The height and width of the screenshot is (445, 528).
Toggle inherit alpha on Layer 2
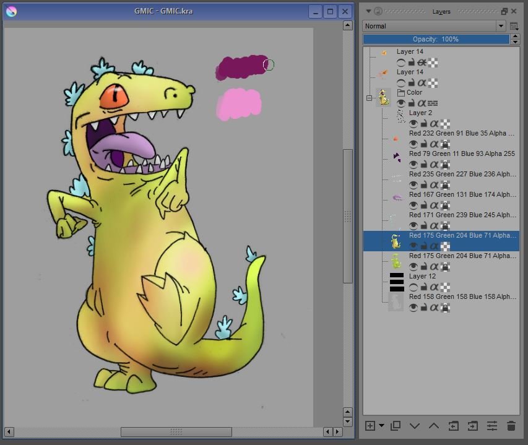(435, 124)
